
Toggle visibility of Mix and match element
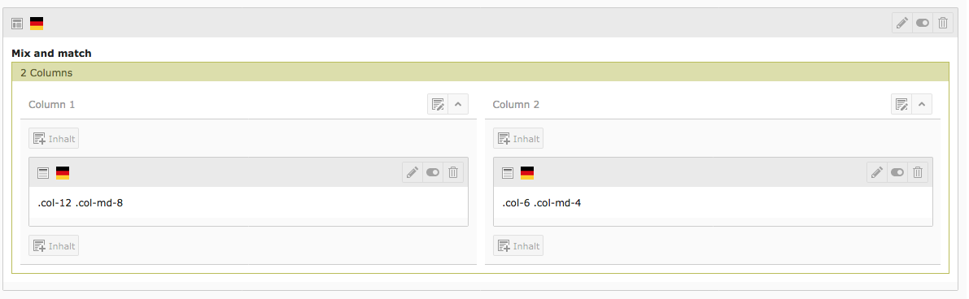(923, 23)
